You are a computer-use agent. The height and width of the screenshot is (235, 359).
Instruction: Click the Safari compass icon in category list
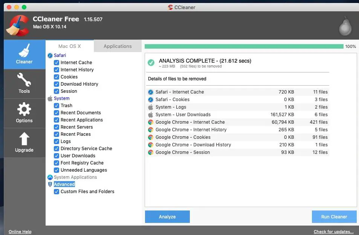[50, 55]
